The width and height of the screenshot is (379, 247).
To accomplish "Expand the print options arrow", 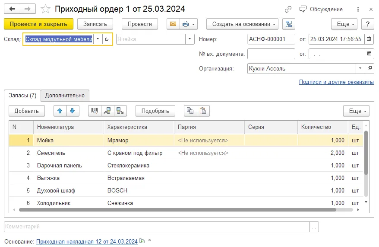I will click(193, 24).
